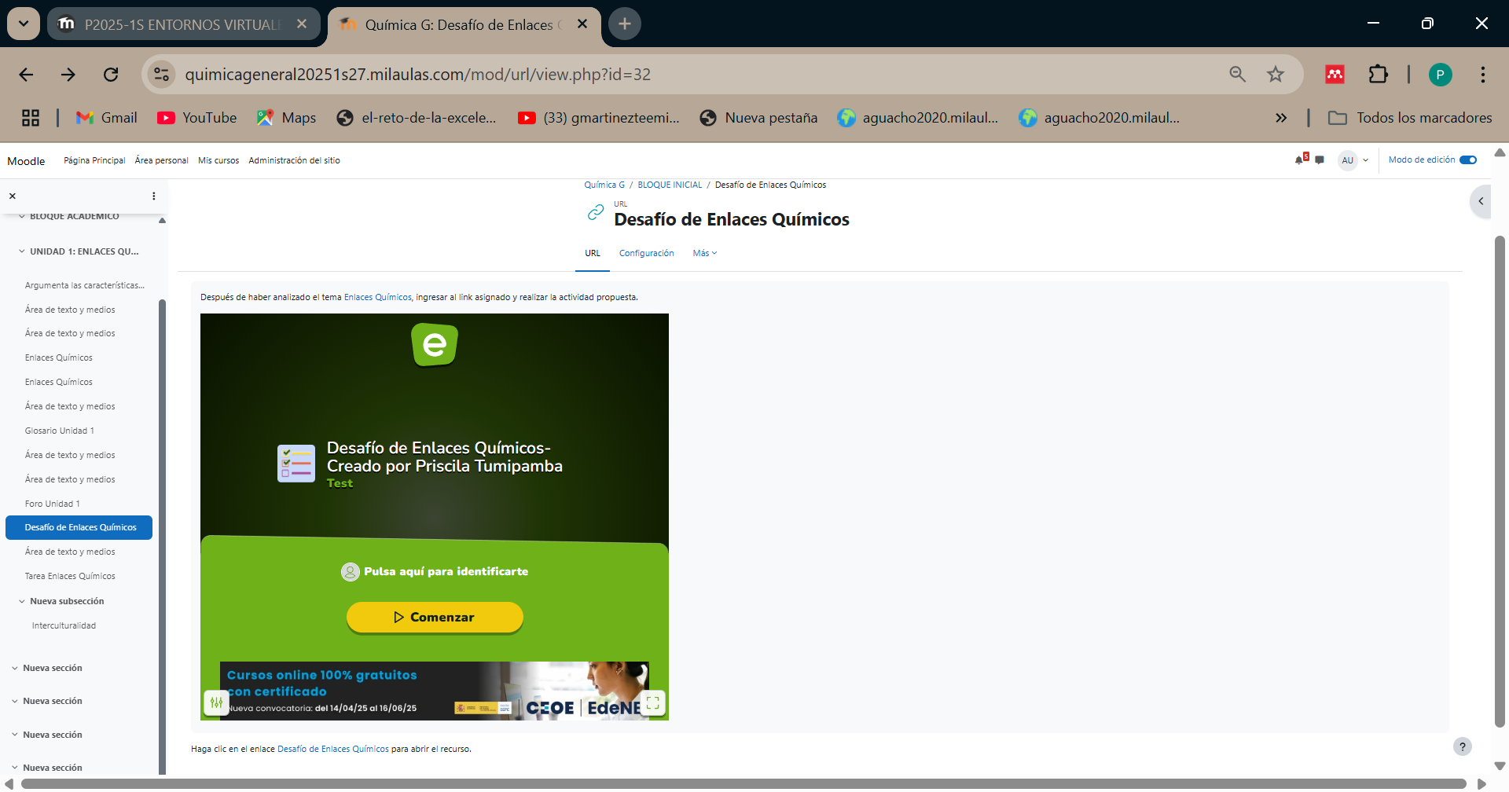
Task: Open the extensions puzzle icon
Action: coord(1378,75)
